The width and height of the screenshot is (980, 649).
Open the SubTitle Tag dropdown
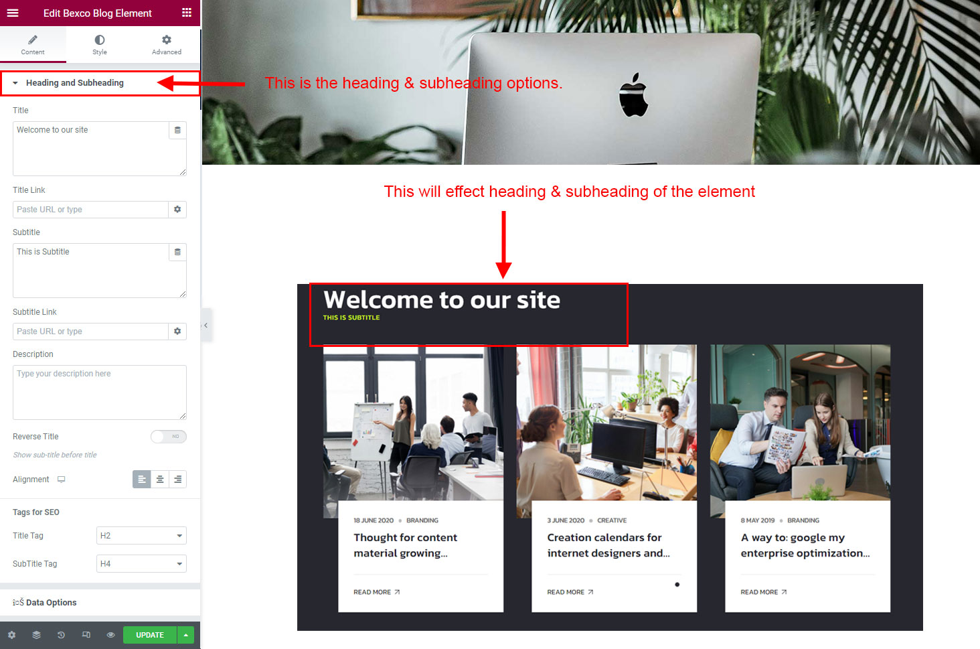tap(141, 564)
